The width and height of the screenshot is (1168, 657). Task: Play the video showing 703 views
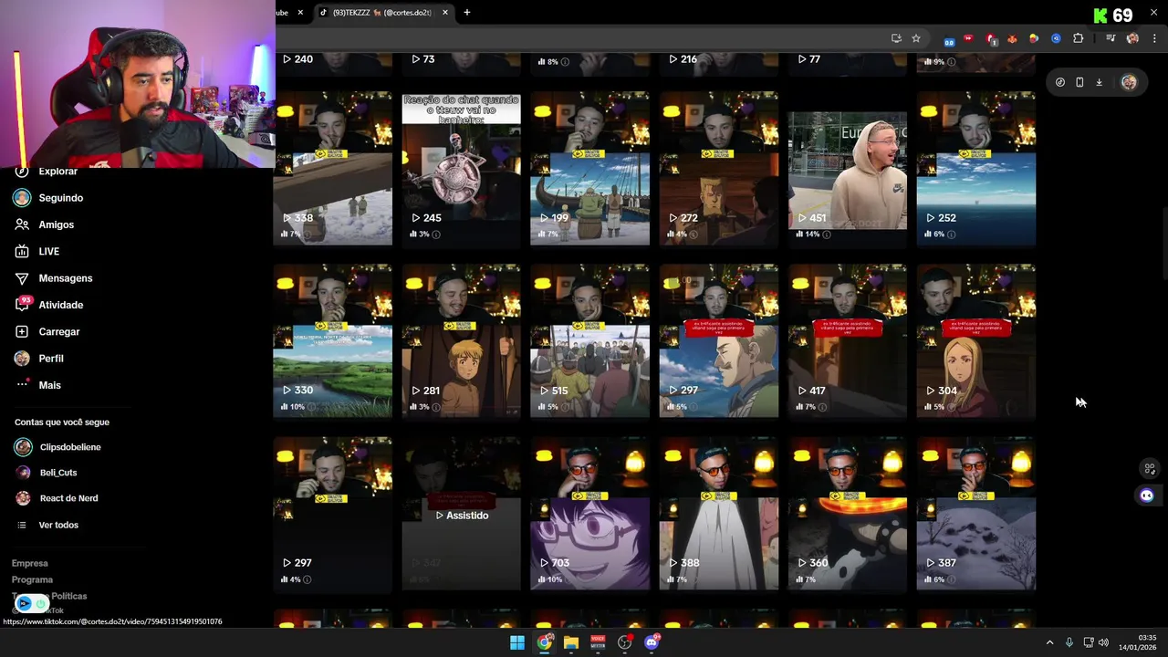(589, 514)
